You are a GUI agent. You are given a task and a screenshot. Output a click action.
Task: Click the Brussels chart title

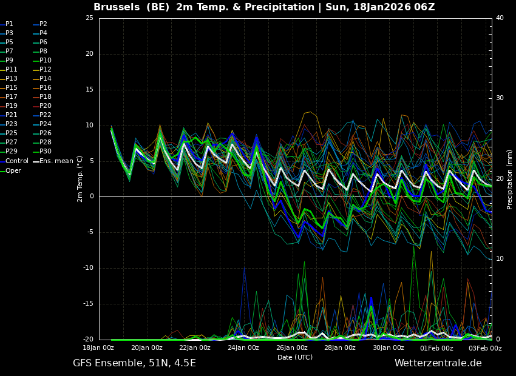264,7
